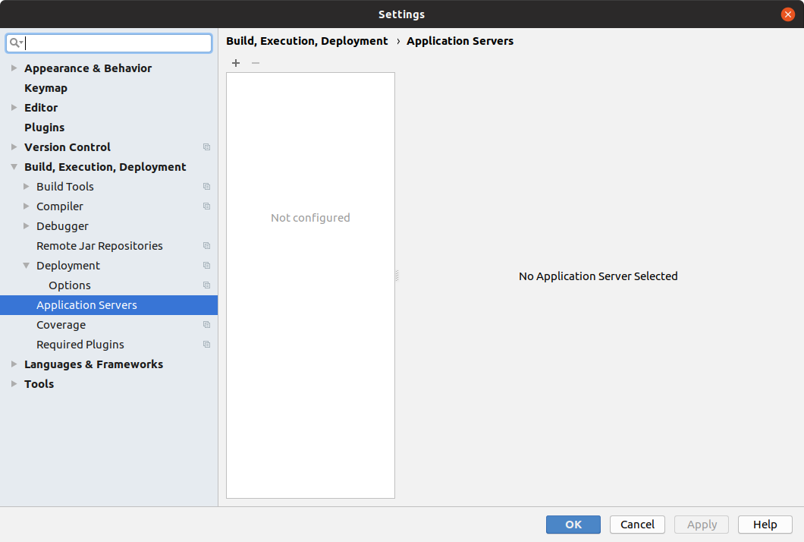Expand the Appearance & Behavior section
804x542 pixels.
click(x=14, y=68)
